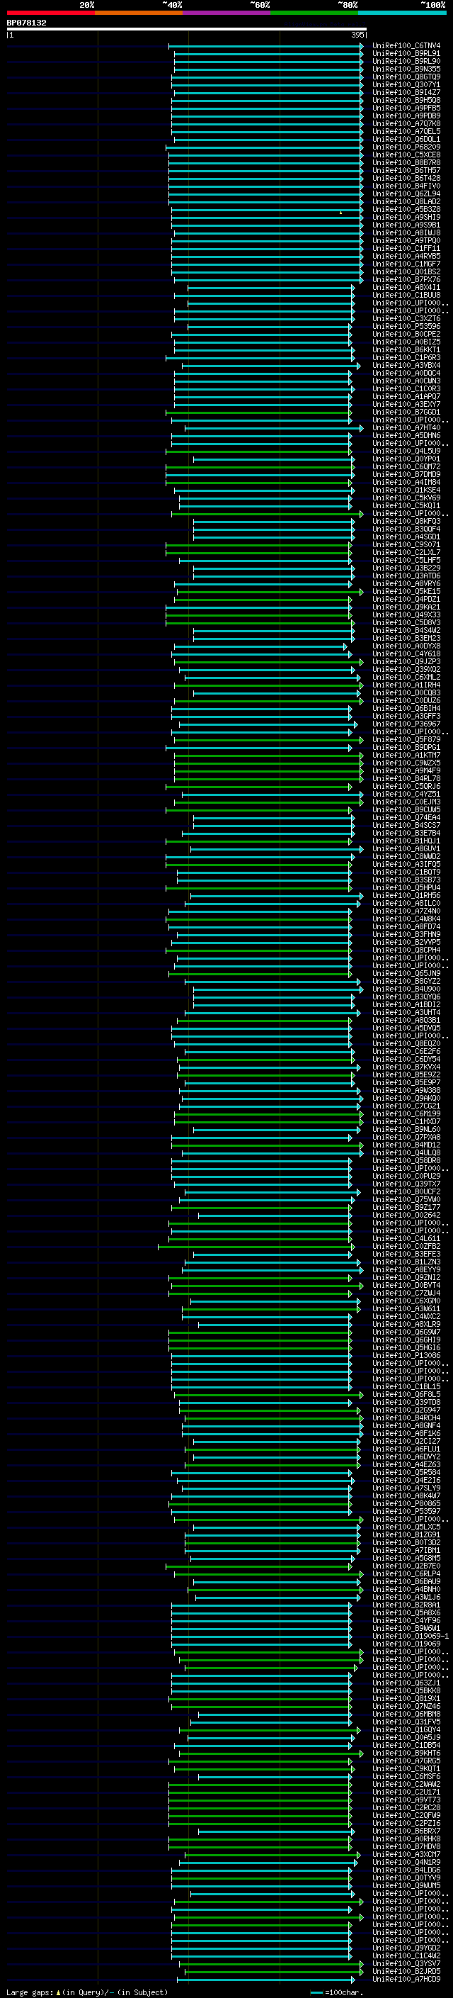Open hit UniRef100_P68209
The height and width of the screenshot is (1998, 453).
click(406, 147)
